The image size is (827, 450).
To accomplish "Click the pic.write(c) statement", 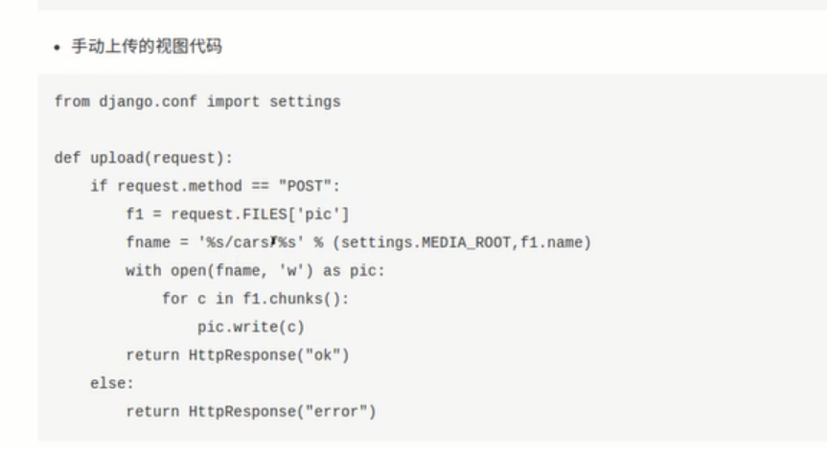I will tap(251, 327).
